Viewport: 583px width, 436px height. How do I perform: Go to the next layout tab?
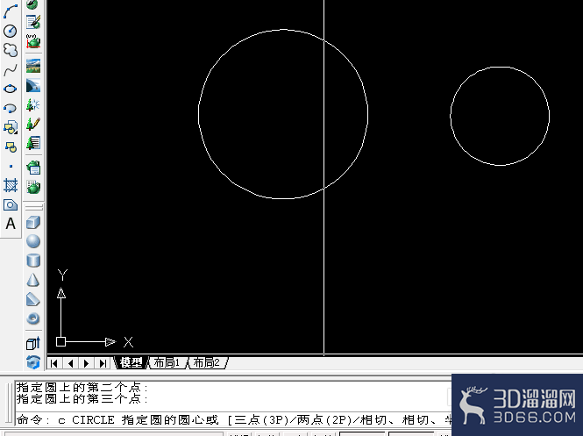tap(86, 363)
